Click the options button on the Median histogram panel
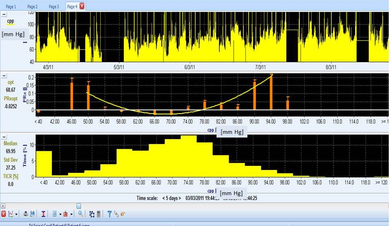This screenshot has height=226, width=390. tap(4, 138)
